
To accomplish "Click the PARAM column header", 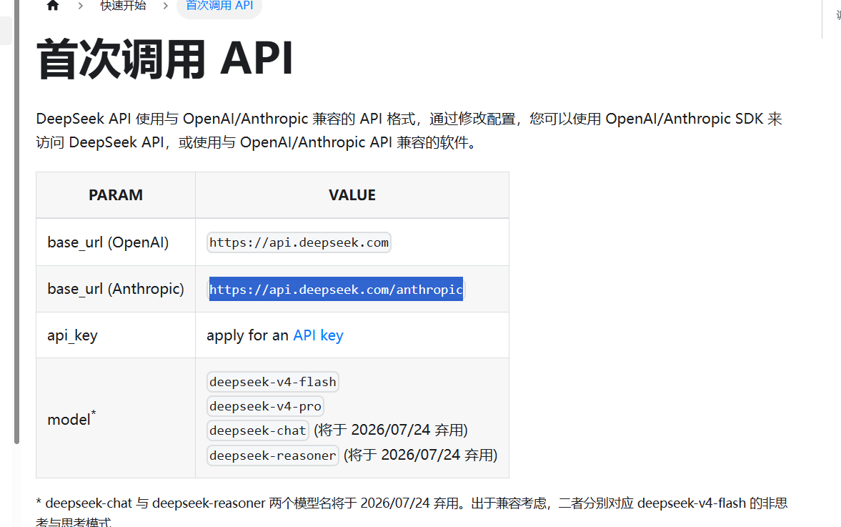I will (x=115, y=194).
